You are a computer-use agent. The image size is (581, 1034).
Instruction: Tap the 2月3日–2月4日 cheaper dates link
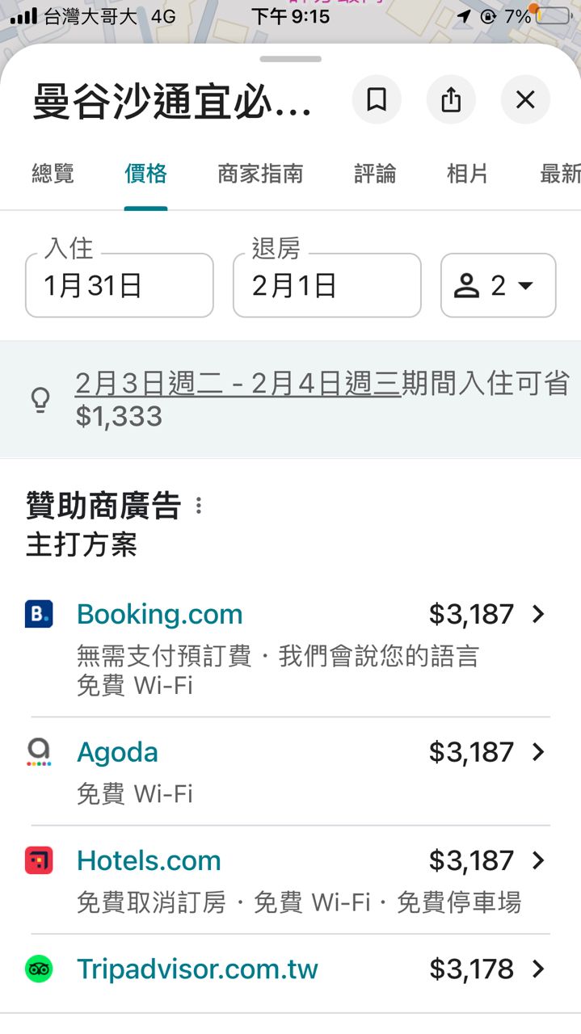point(238,385)
